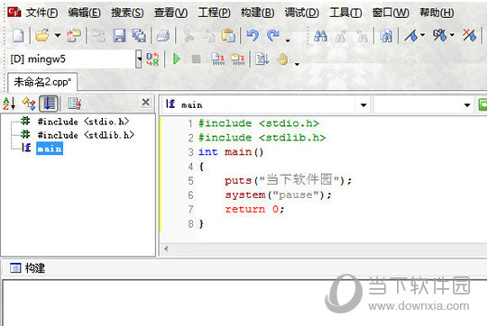Open the 工具(T) menu
488x326 pixels.
(x=345, y=13)
